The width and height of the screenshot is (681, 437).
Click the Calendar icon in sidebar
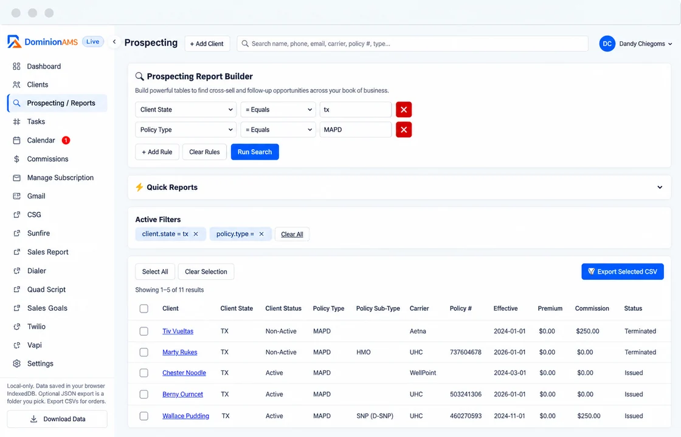[x=16, y=140]
